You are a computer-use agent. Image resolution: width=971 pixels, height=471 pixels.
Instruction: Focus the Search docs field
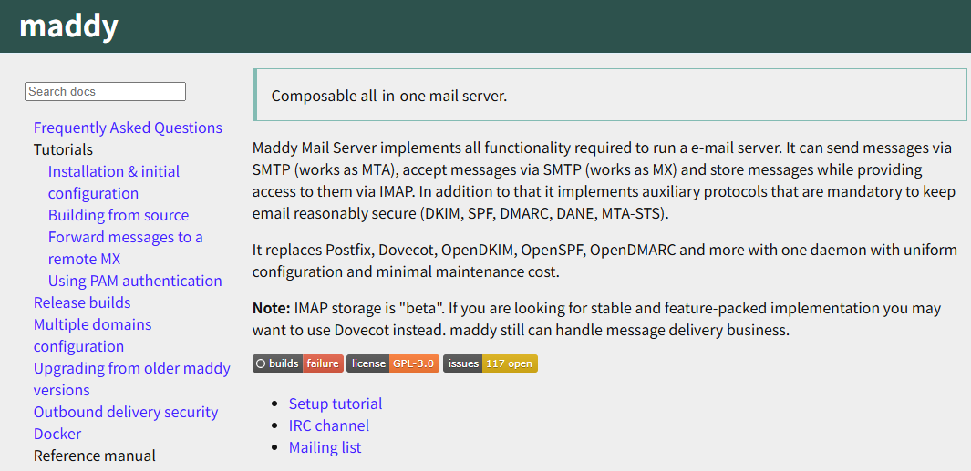tap(105, 91)
